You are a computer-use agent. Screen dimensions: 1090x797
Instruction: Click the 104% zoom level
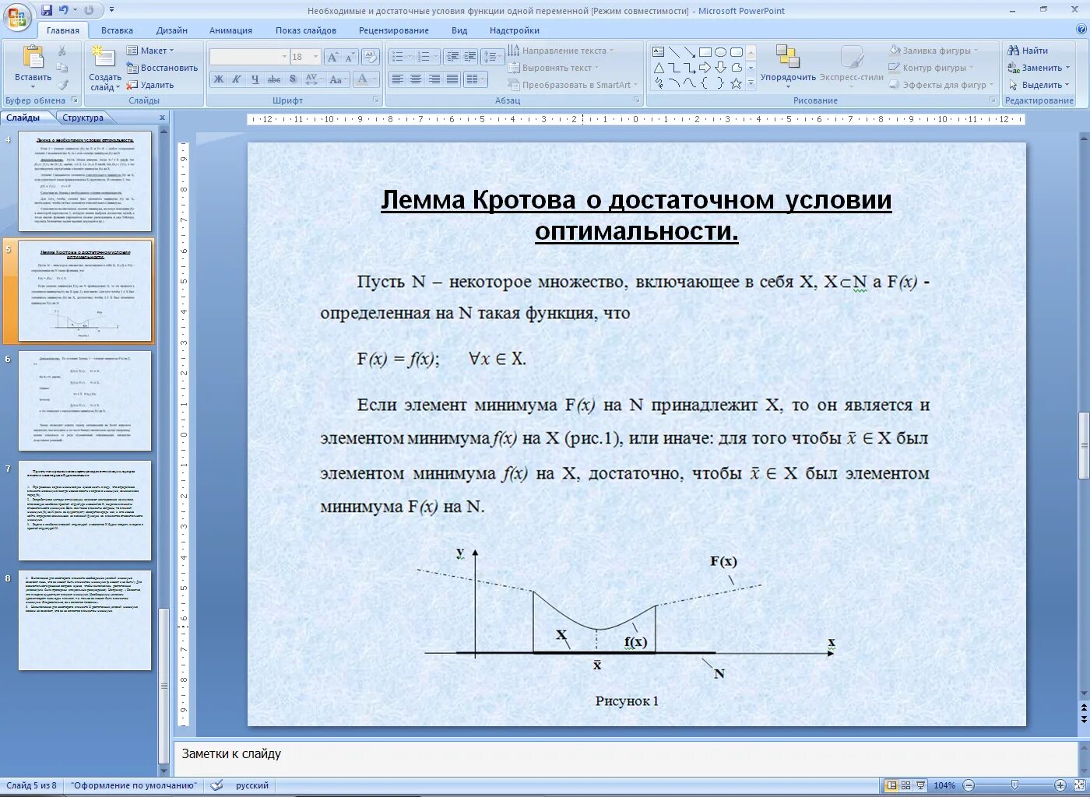(x=944, y=785)
